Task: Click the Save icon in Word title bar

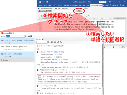Action: [x=40, y=2]
